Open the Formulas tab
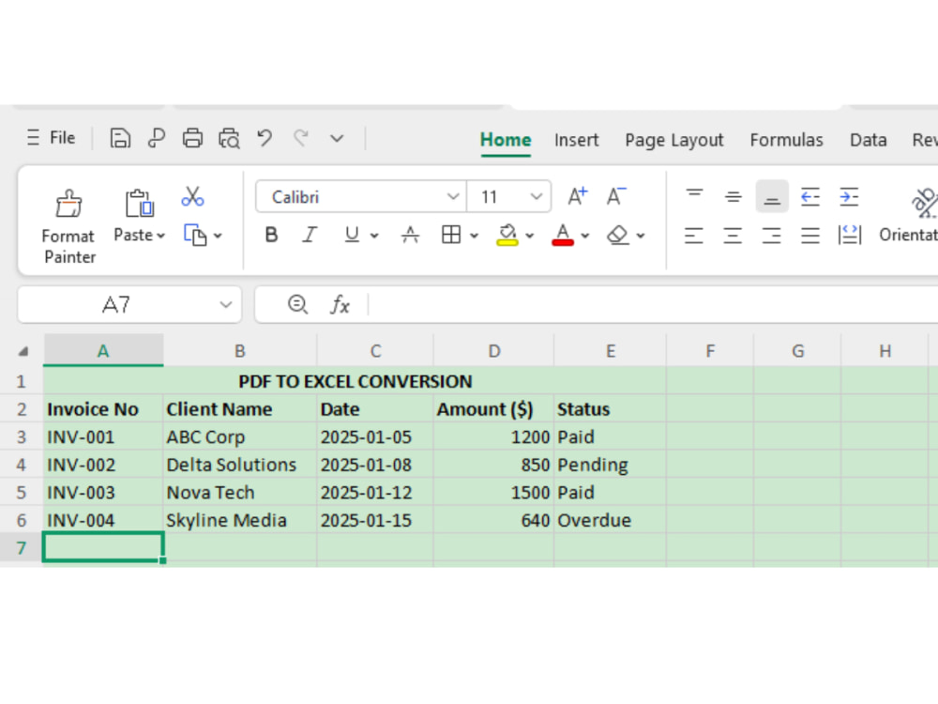The height and width of the screenshot is (704, 938). [786, 140]
